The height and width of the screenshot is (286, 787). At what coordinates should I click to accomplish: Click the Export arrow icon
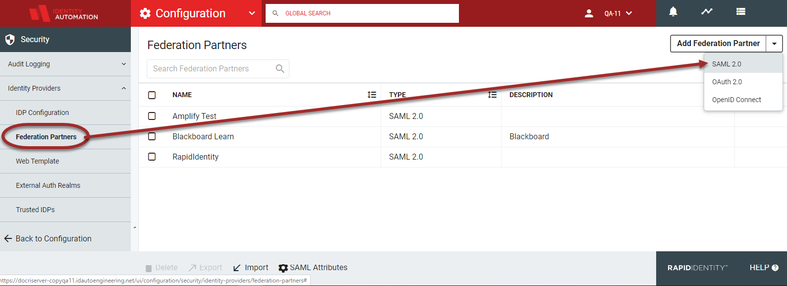tap(192, 268)
